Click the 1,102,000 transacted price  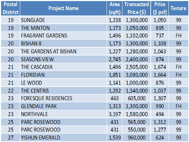(137, 36)
